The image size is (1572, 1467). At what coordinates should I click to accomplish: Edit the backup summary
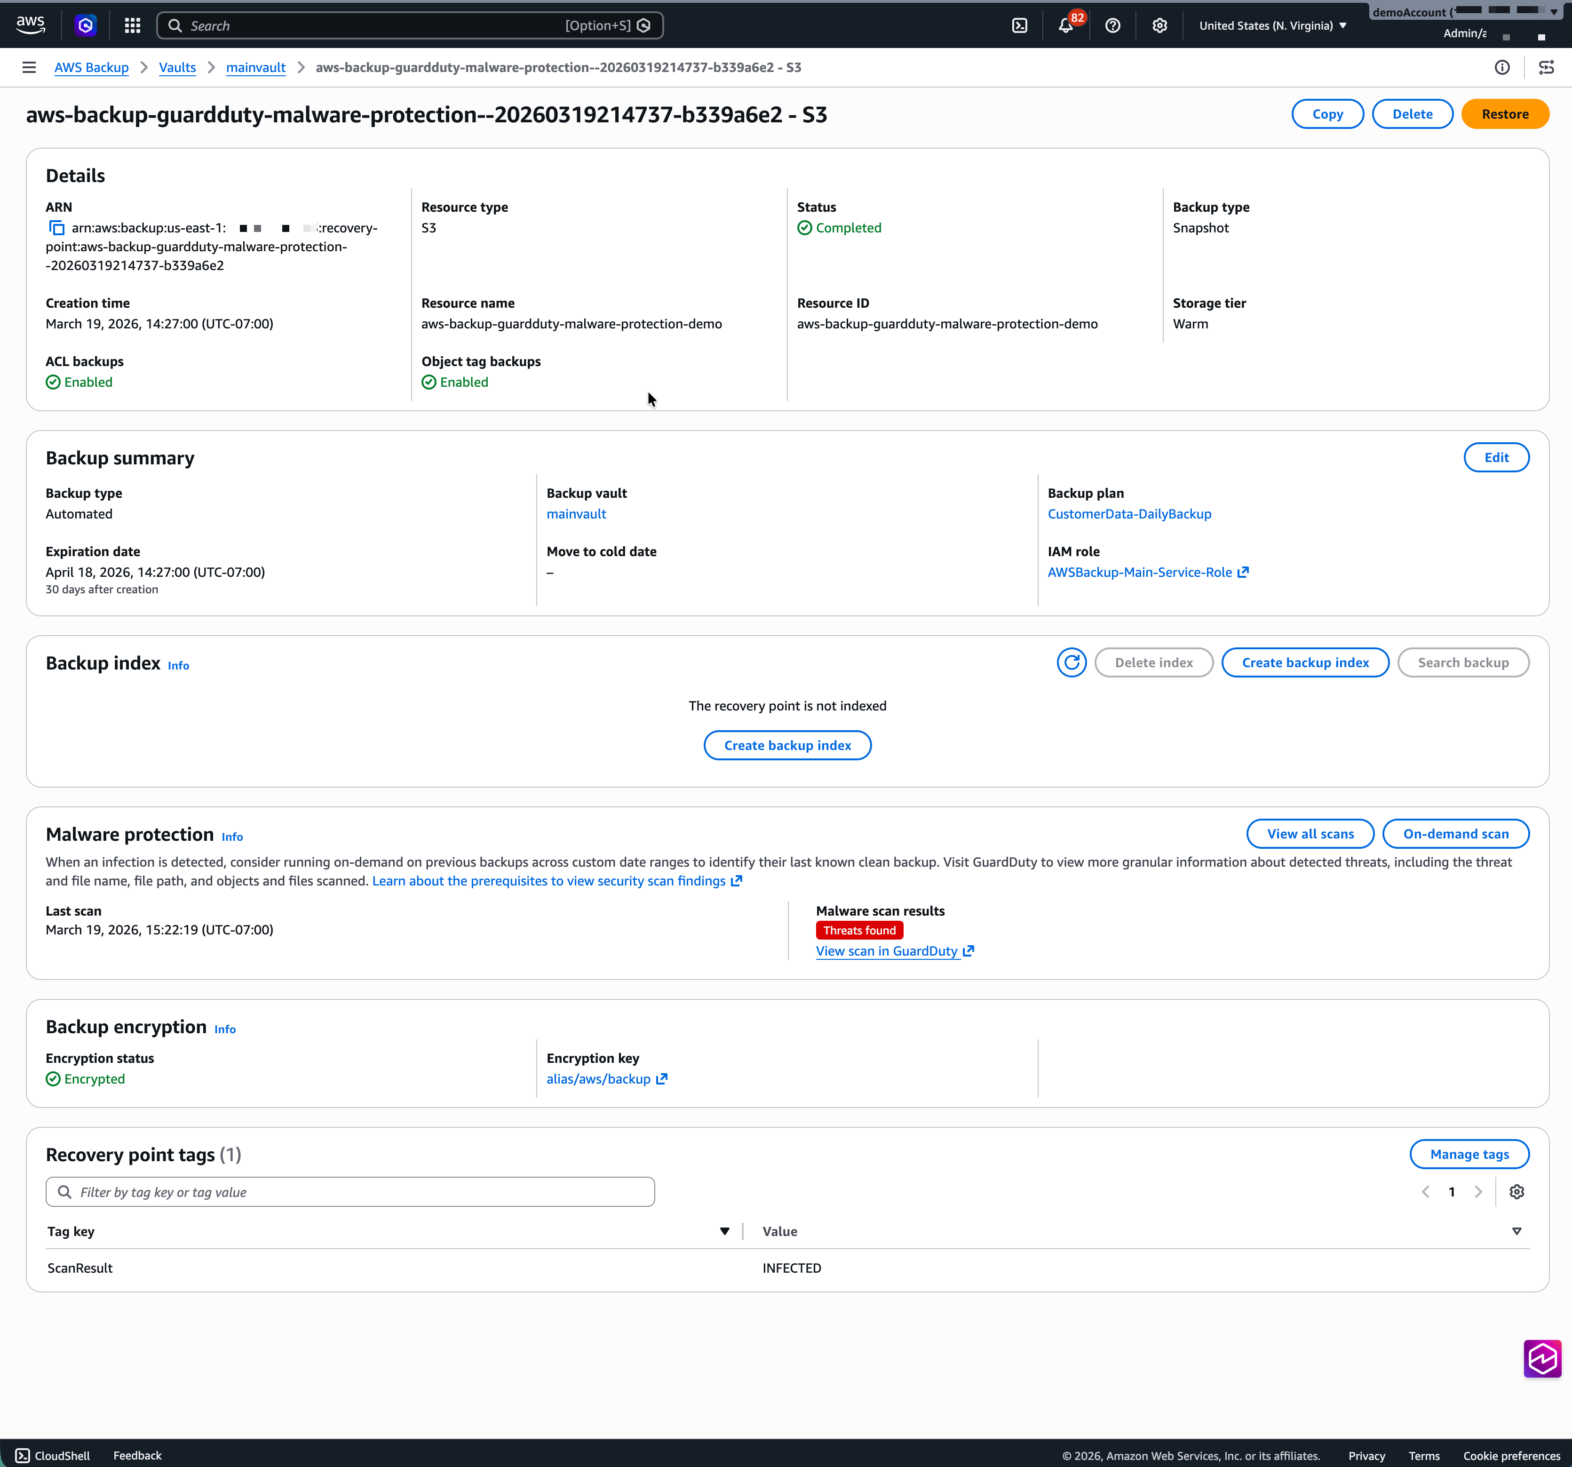[1496, 457]
